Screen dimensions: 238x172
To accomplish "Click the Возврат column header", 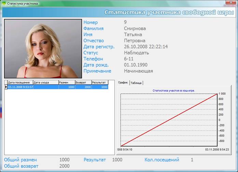I will click(83, 82).
